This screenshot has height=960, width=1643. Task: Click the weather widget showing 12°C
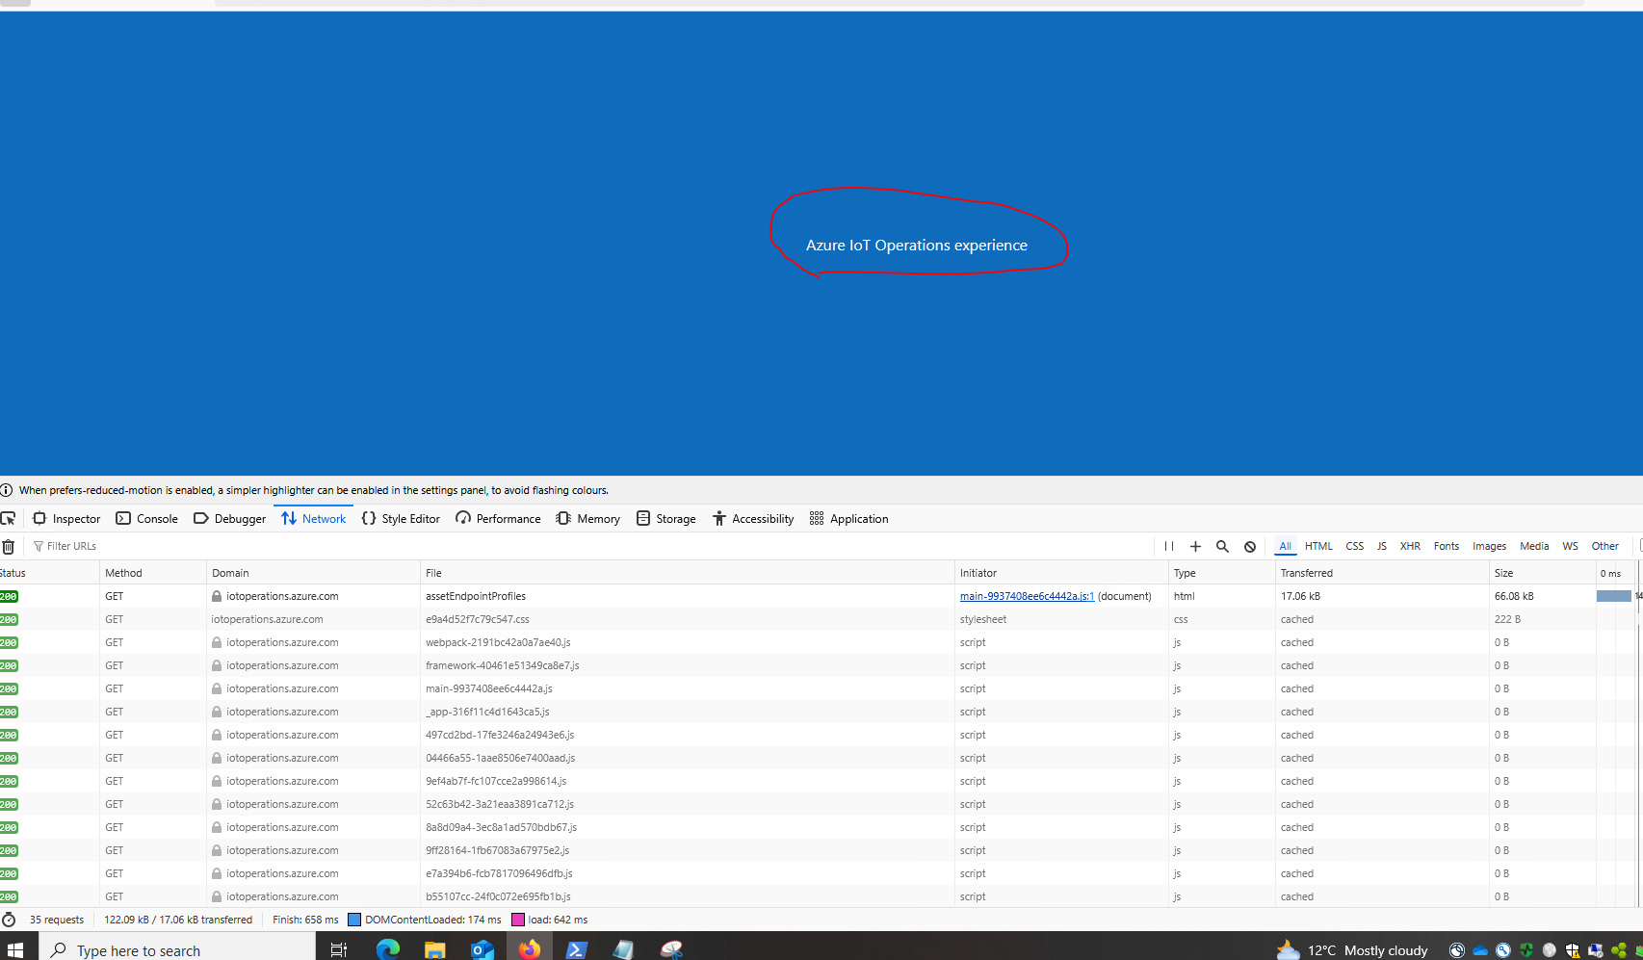pos(1352,950)
